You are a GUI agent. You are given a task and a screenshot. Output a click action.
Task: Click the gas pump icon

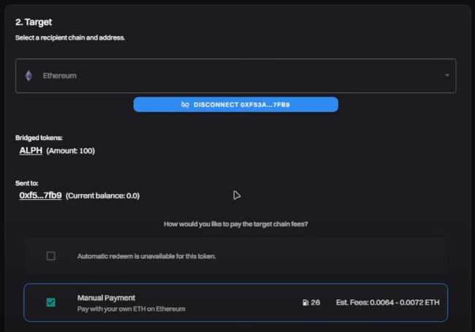305,302
